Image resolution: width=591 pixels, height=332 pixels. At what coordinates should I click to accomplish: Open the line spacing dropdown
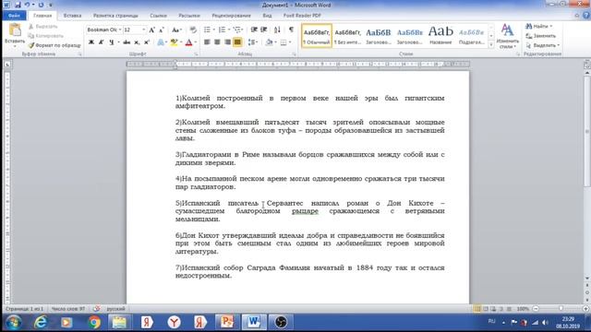click(x=253, y=42)
